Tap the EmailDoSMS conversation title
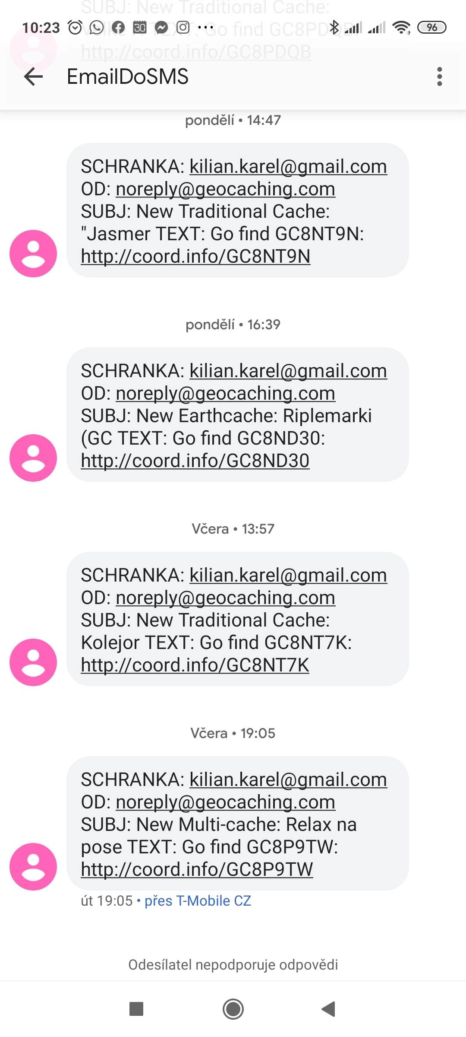This screenshot has height=1037, width=466. [x=128, y=77]
